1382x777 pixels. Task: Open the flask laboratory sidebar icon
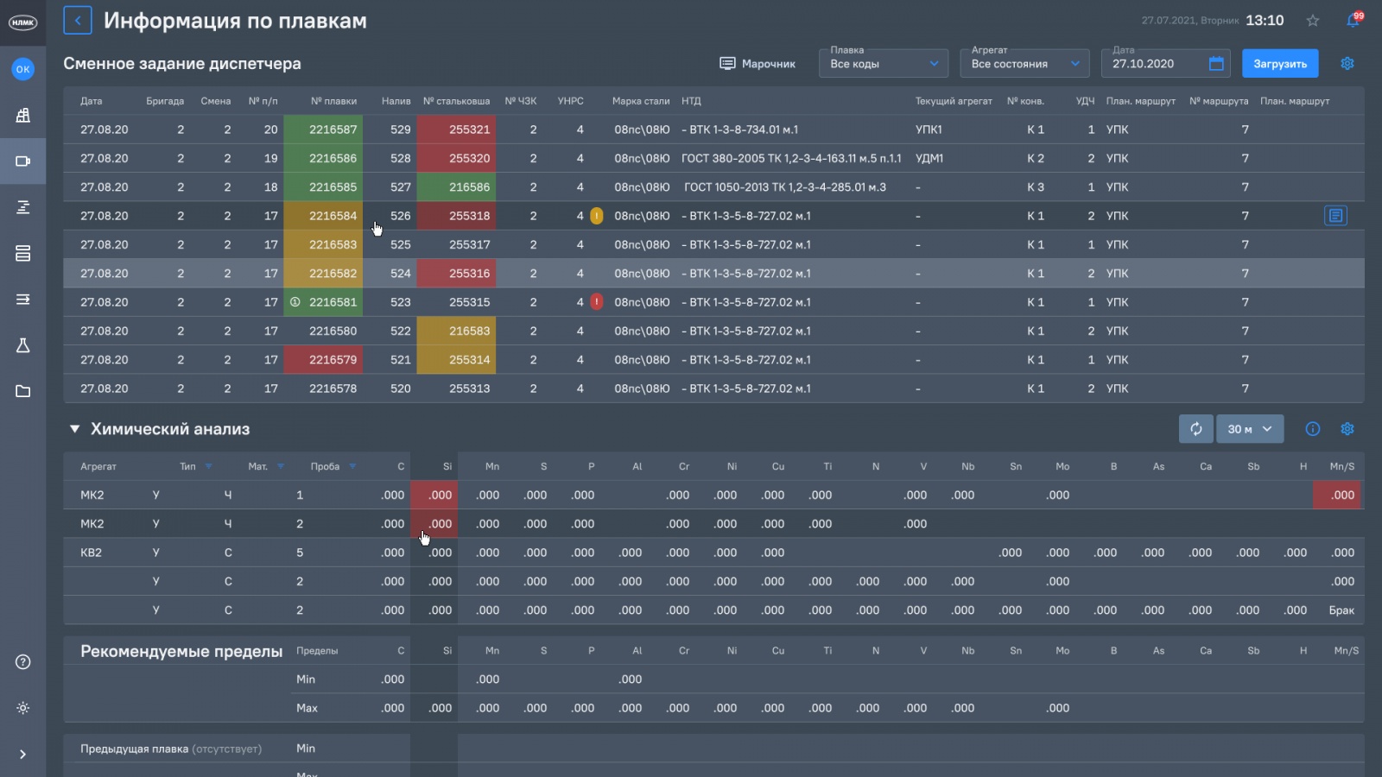point(23,345)
